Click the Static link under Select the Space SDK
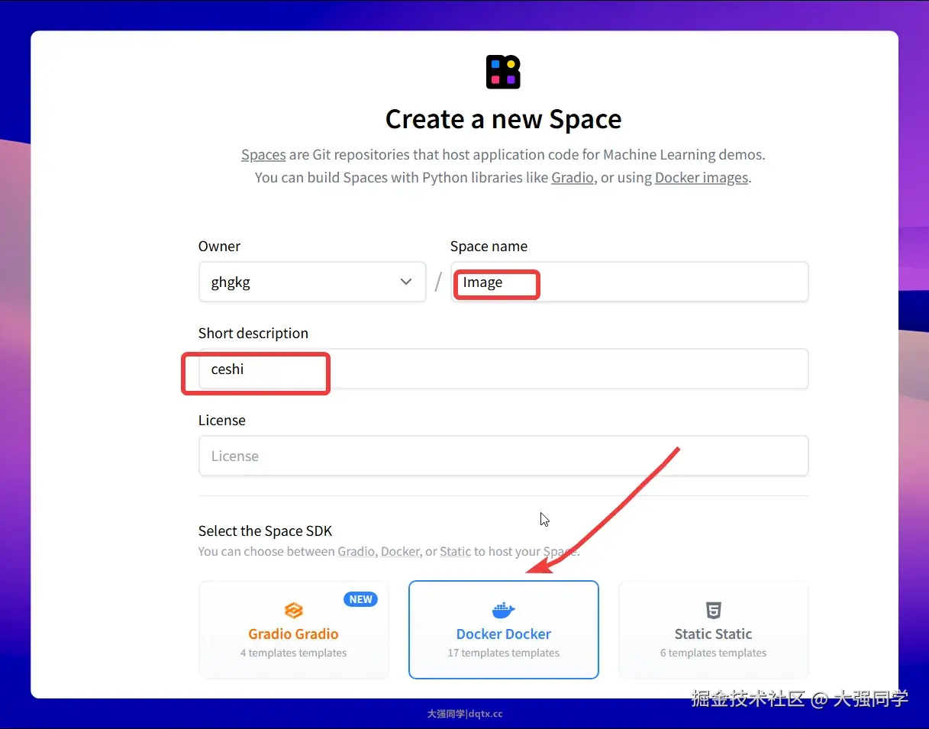Viewport: 929px width, 729px height. [455, 551]
